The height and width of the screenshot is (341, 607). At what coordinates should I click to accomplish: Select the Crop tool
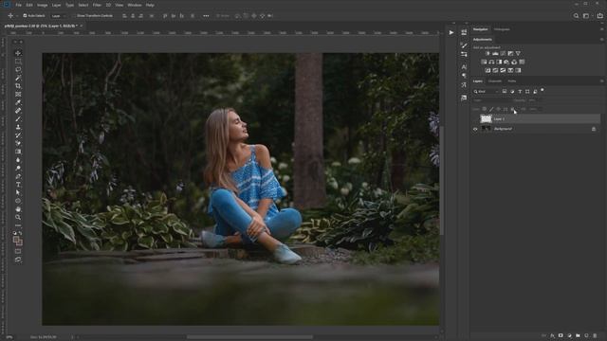(x=18, y=86)
